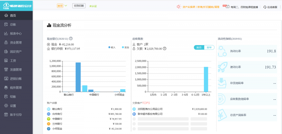Click the 未认证 status link
The image size is (282, 134).
93,6
